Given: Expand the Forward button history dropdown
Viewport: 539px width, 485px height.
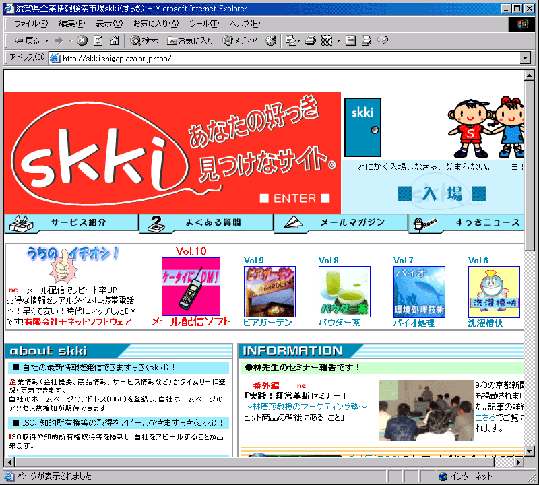Looking at the screenshot, I should [x=71, y=41].
